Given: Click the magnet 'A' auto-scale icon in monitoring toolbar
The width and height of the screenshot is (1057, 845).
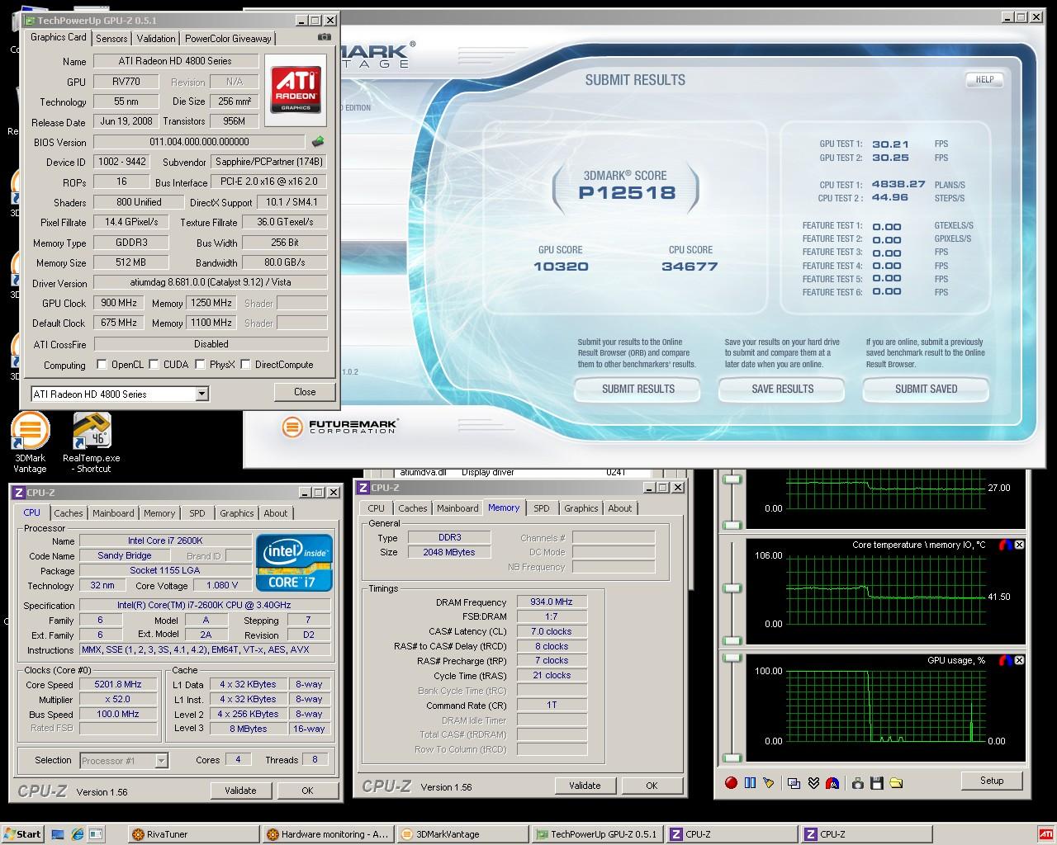Looking at the screenshot, I should [832, 782].
